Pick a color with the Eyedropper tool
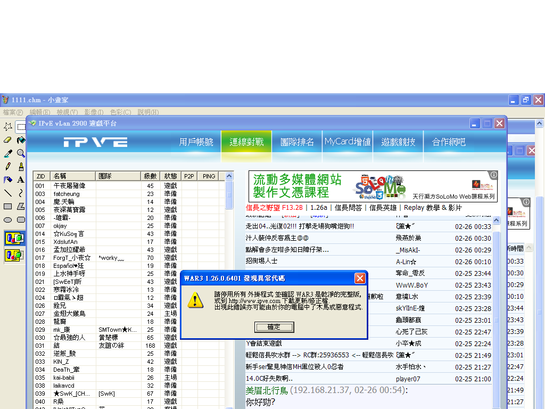The width and height of the screenshot is (545, 409). click(7, 153)
